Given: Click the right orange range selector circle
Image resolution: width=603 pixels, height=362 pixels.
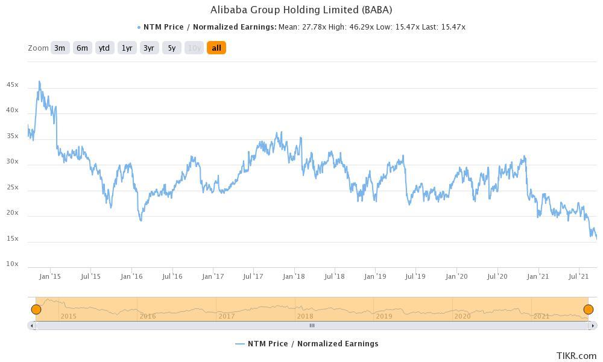Looking at the screenshot, I should 589,308.
